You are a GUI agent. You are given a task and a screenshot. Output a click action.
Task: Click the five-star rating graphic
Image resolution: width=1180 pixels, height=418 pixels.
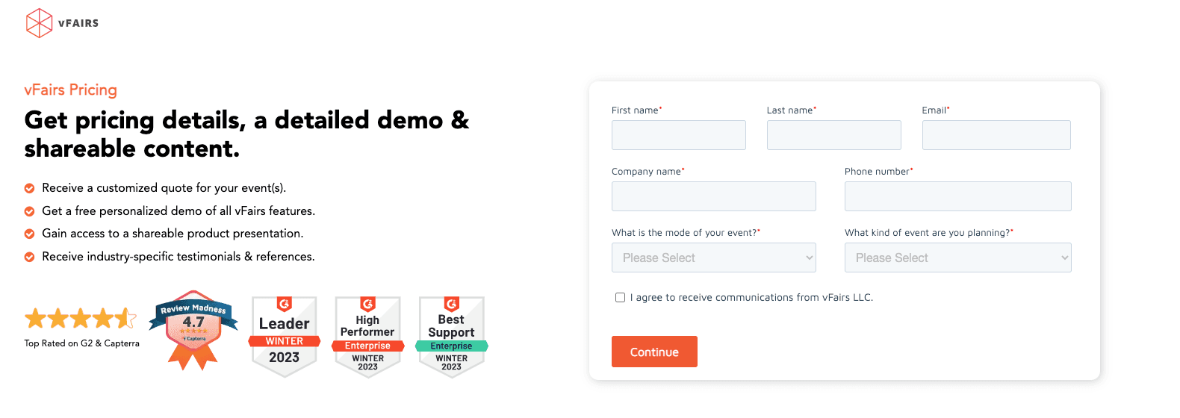tap(81, 319)
